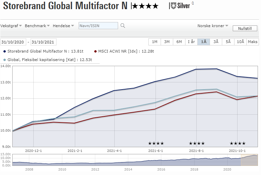Click the start date field 31/10/2020
The height and width of the screenshot is (175, 261).
pos(13,42)
